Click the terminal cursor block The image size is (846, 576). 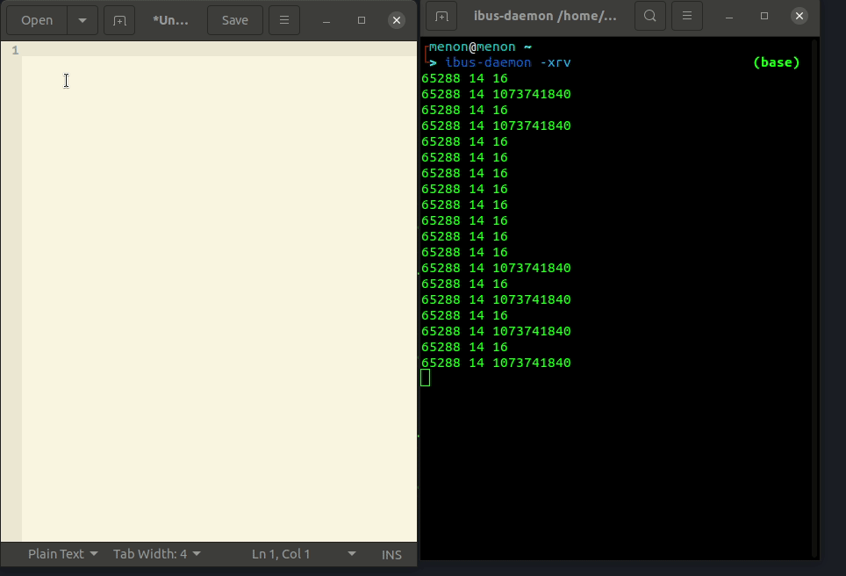point(425,378)
